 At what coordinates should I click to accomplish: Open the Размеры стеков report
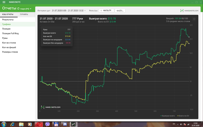pyautogui.click(x=18, y=52)
